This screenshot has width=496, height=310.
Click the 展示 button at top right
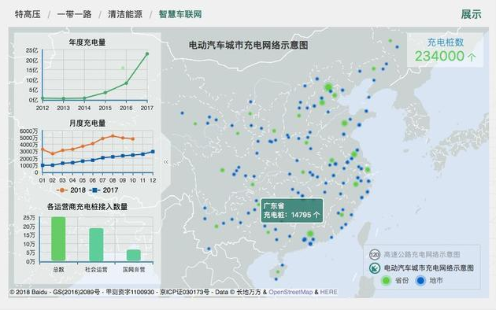coord(471,14)
